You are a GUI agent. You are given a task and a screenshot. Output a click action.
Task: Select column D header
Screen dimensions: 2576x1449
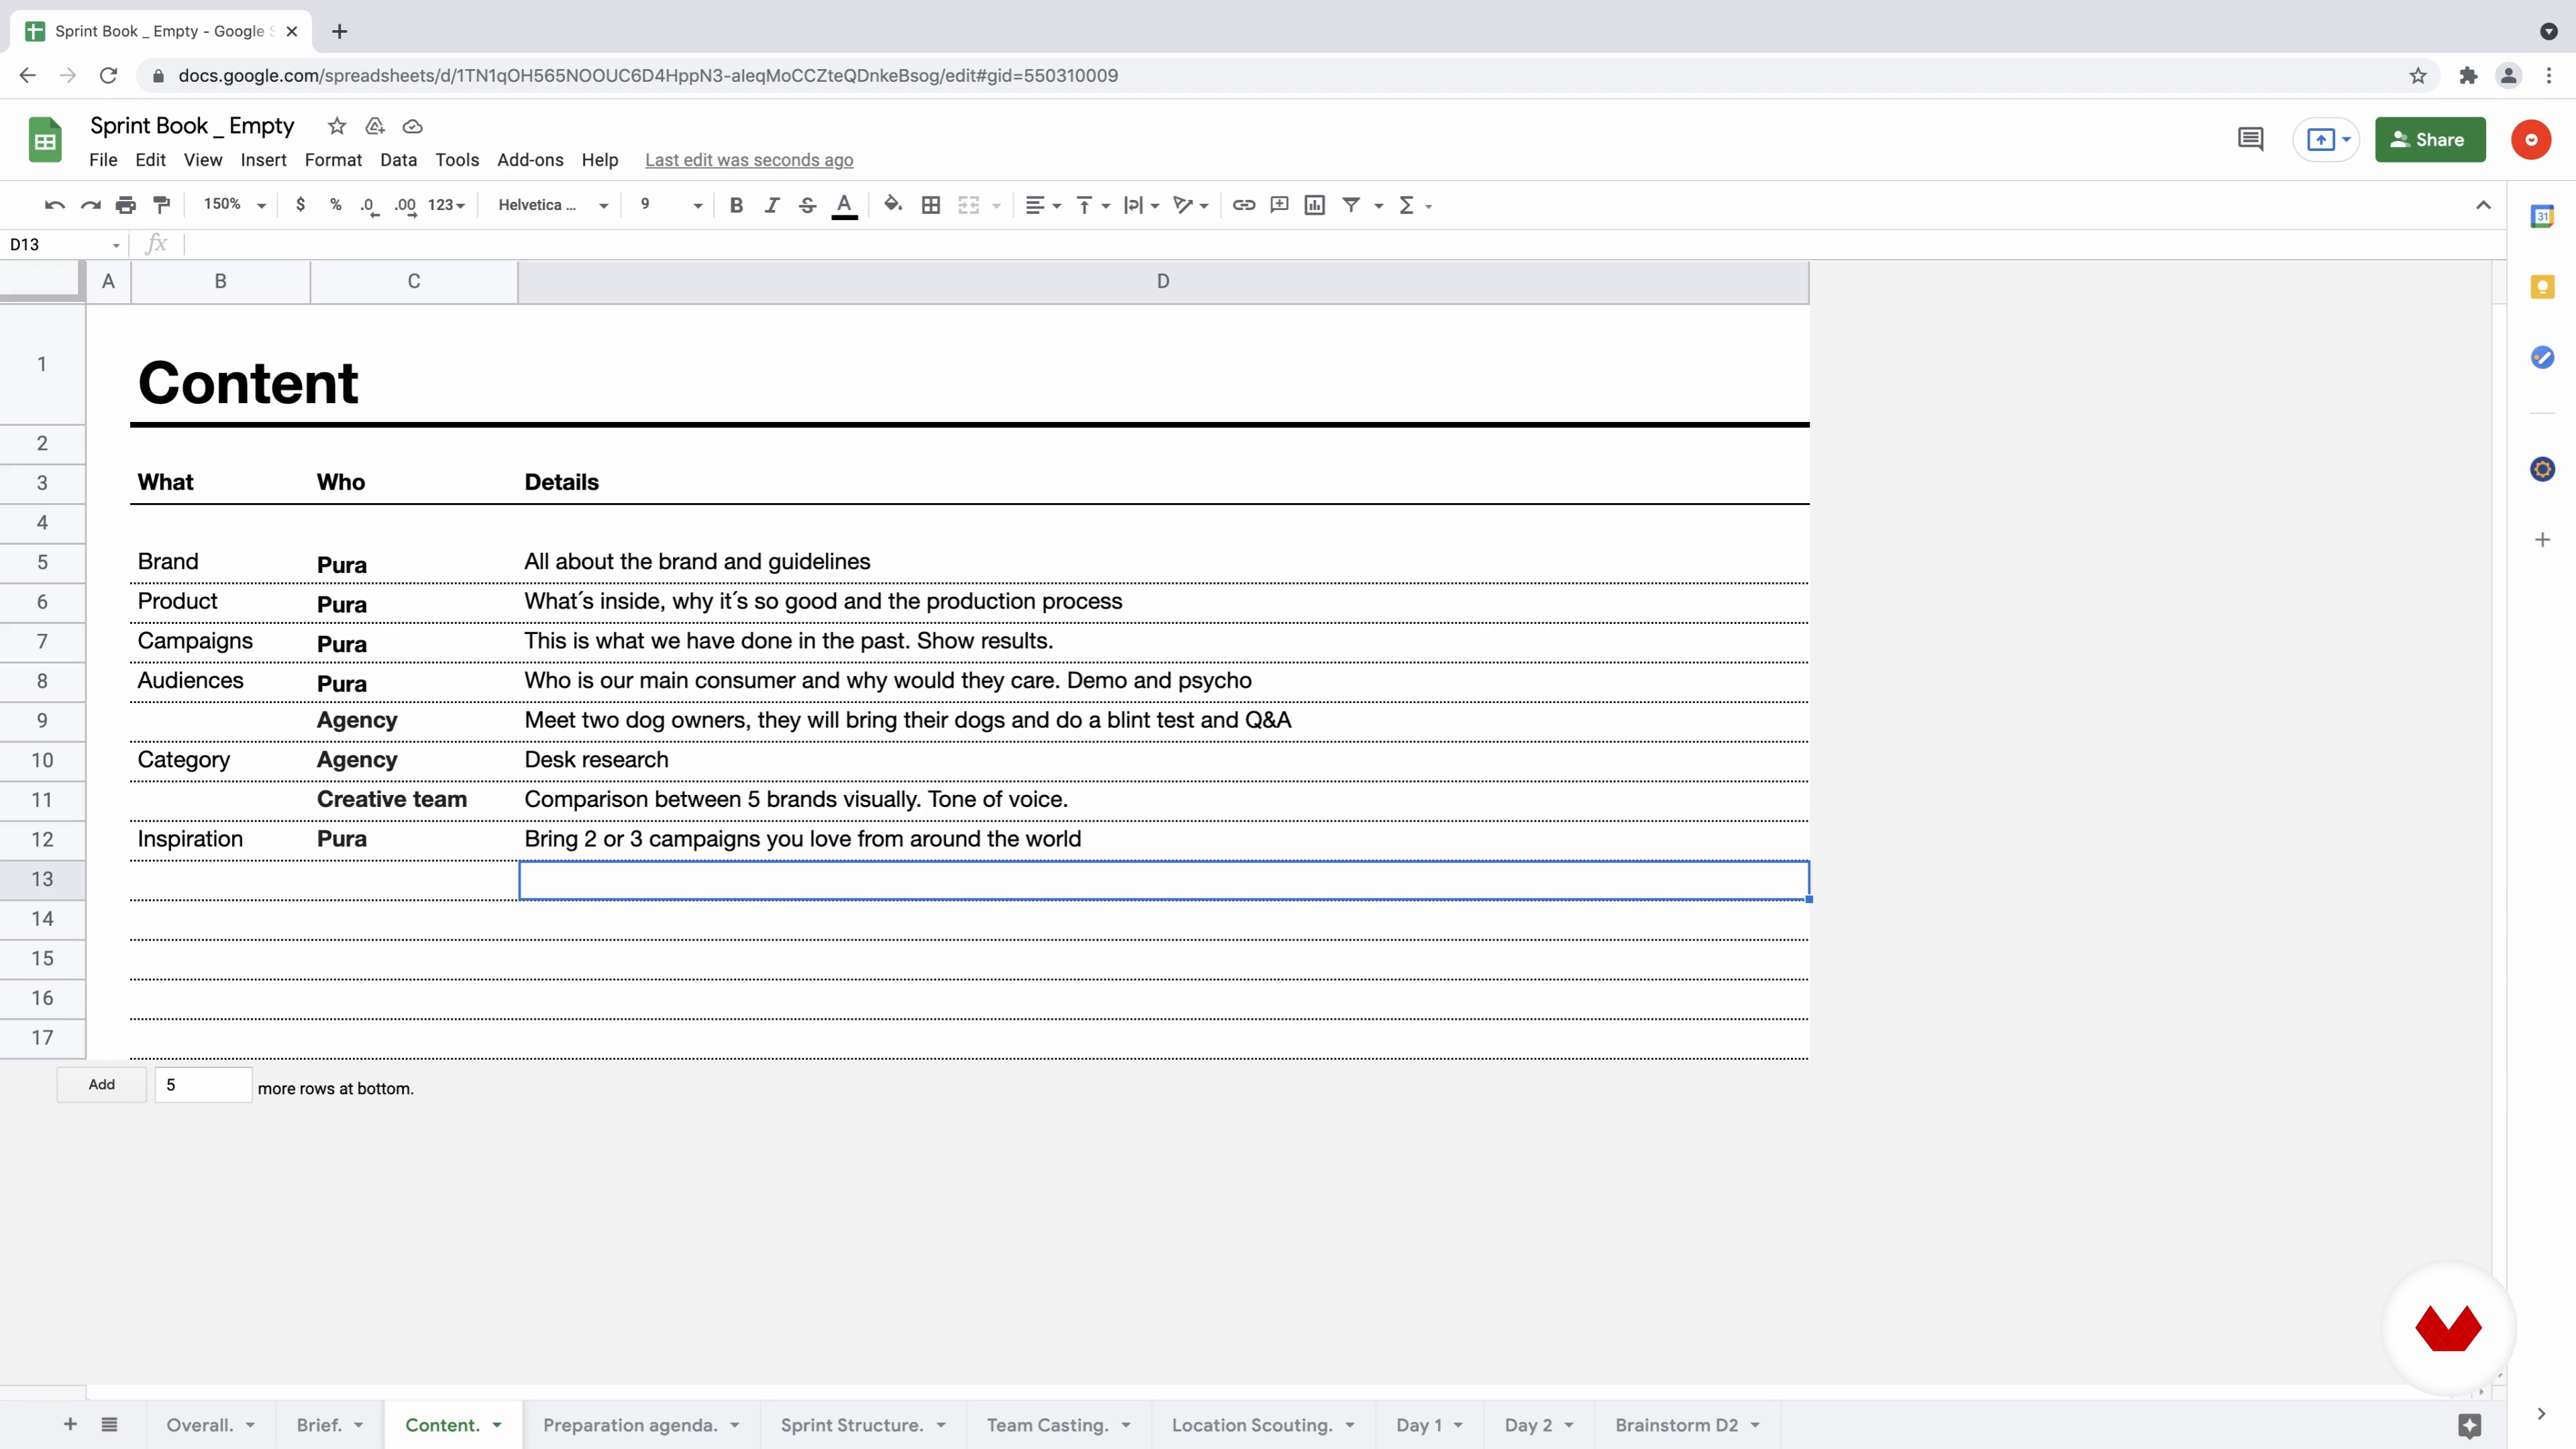(1163, 282)
